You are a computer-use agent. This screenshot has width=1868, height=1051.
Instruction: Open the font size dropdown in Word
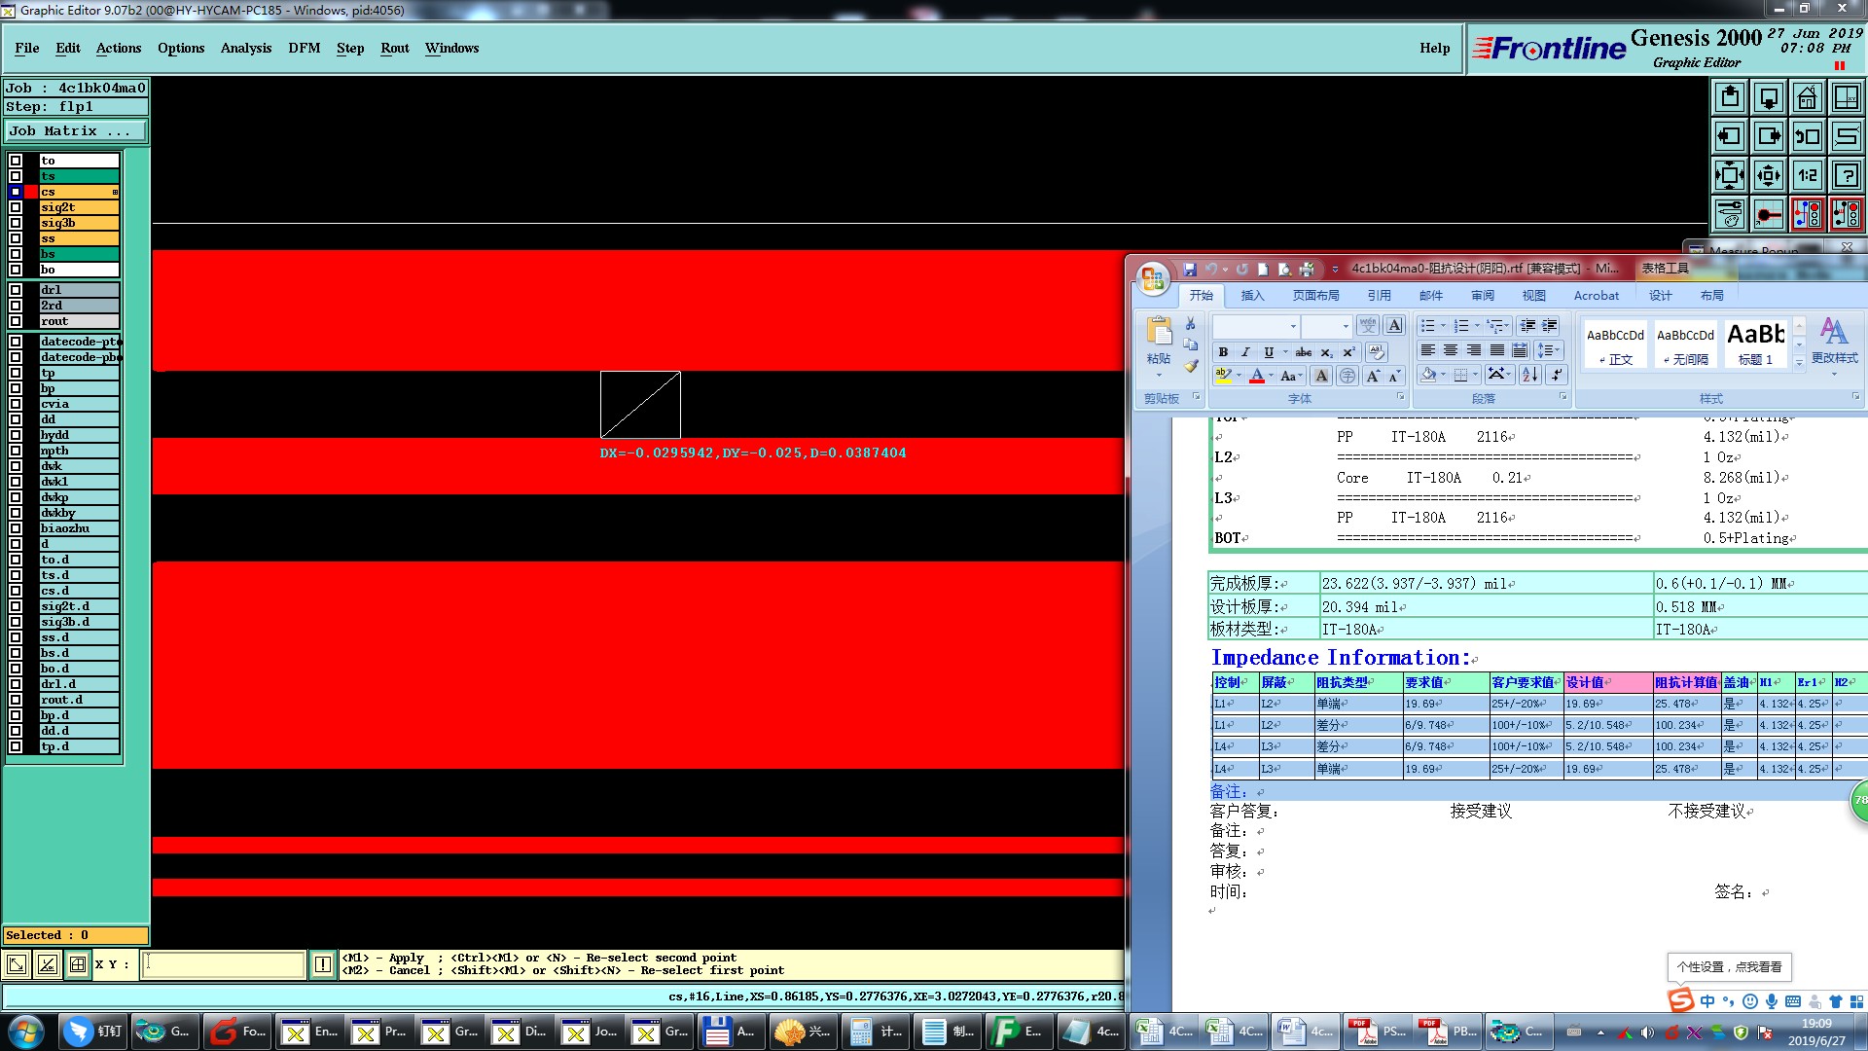(1345, 326)
